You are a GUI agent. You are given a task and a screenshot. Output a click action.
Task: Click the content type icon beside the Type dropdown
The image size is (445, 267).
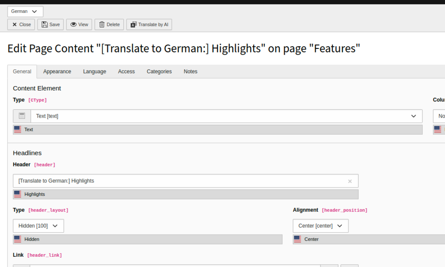(x=22, y=116)
